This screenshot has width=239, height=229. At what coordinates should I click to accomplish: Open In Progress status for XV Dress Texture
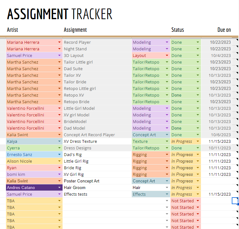pyautogui.click(x=198, y=141)
